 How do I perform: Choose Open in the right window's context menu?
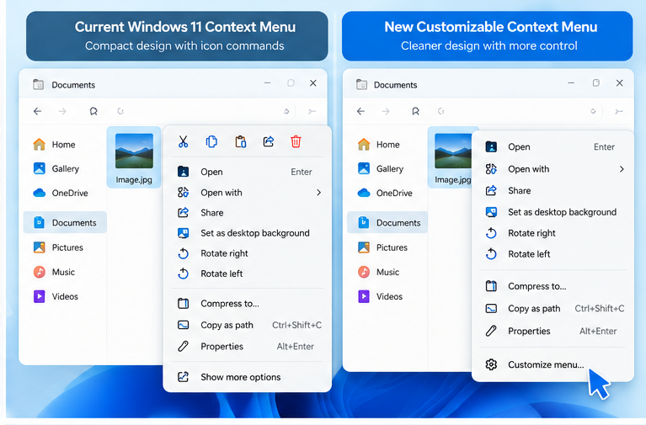[553, 147]
